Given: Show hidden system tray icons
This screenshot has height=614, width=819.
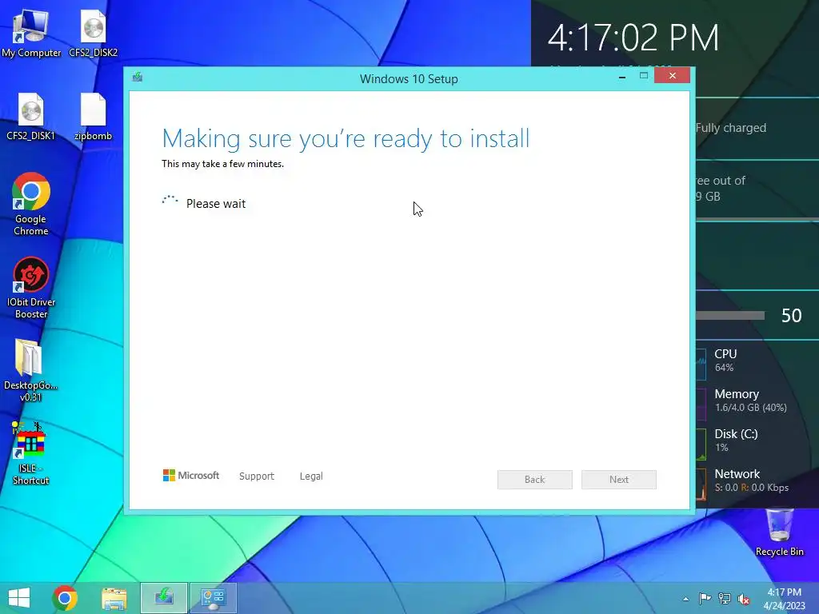Looking at the screenshot, I should click(x=685, y=599).
